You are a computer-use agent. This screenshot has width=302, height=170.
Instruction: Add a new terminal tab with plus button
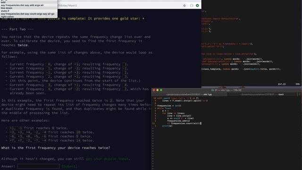pyautogui.click(x=300, y=94)
